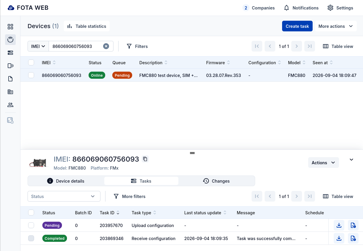The width and height of the screenshot is (363, 251).
Task: Switch to the Tasks tab
Action: (x=141, y=181)
